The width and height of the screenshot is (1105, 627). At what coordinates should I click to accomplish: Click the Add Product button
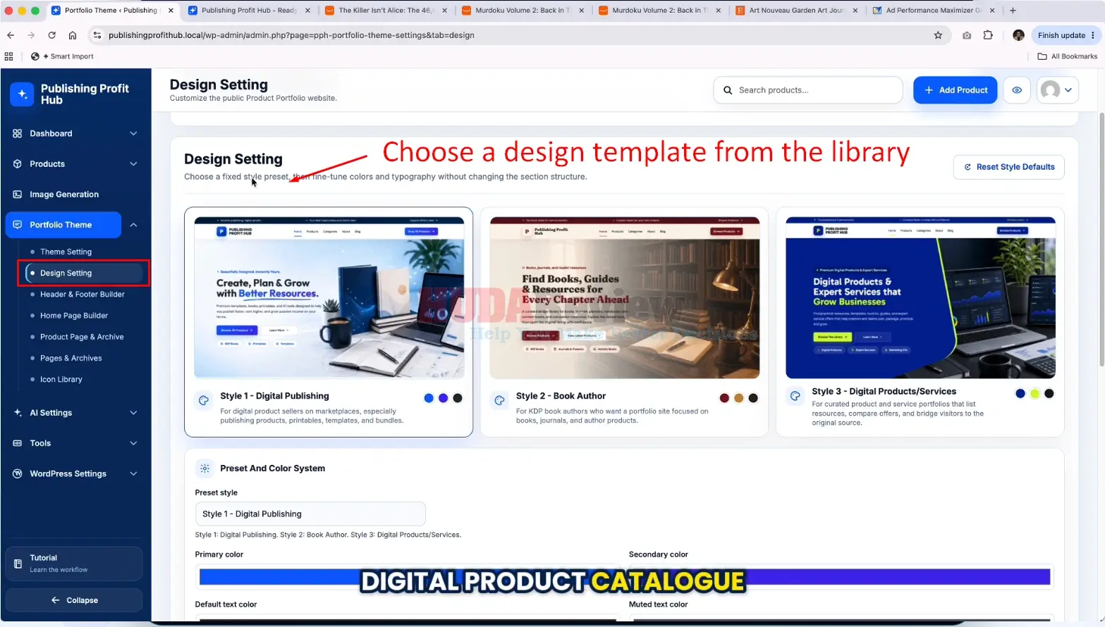click(x=956, y=90)
